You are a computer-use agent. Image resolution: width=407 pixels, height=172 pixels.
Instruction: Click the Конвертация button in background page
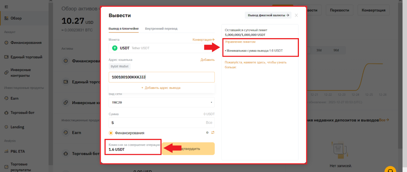click(x=373, y=10)
